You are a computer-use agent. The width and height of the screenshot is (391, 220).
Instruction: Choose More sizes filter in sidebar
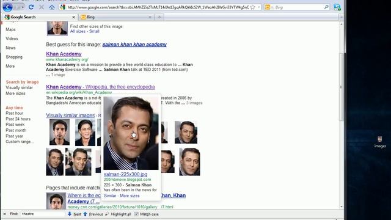[15, 94]
